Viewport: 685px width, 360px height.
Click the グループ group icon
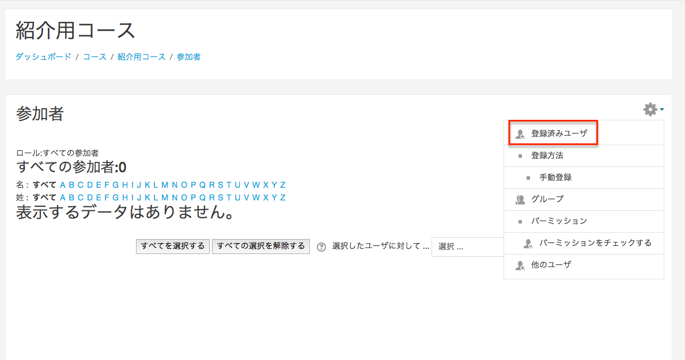[520, 199]
